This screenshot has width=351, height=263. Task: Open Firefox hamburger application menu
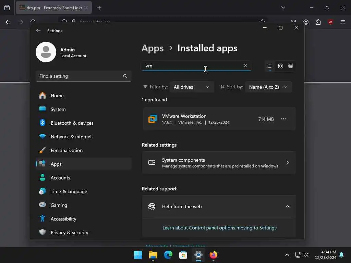click(343, 22)
